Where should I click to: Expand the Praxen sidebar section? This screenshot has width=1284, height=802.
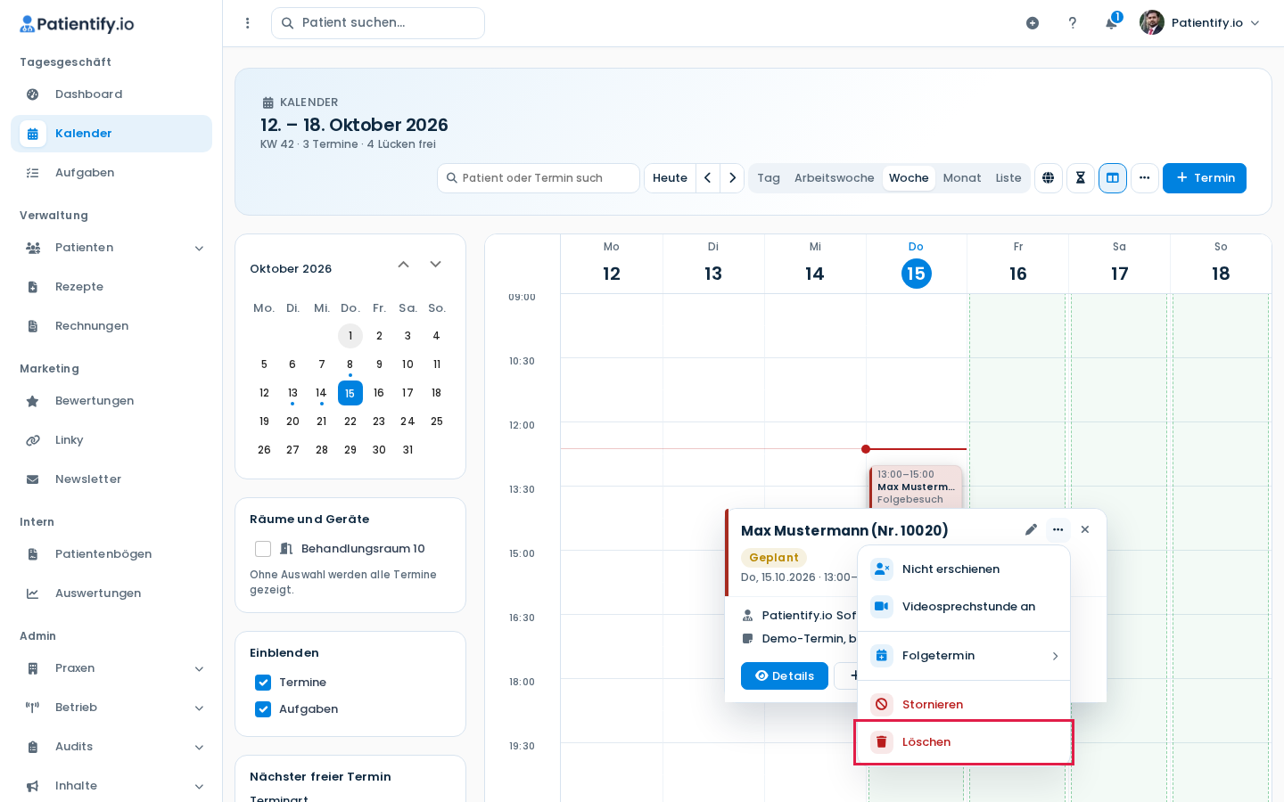(111, 668)
